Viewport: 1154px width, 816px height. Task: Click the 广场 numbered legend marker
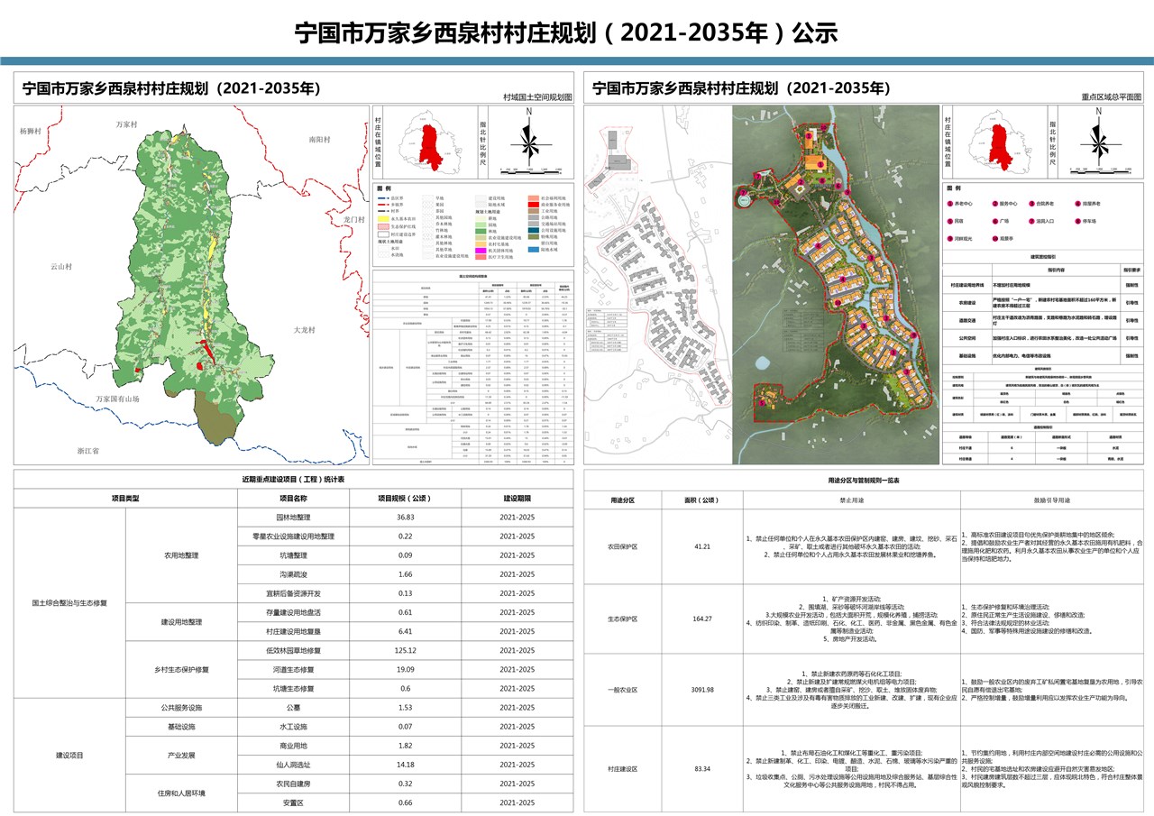click(x=995, y=221)
